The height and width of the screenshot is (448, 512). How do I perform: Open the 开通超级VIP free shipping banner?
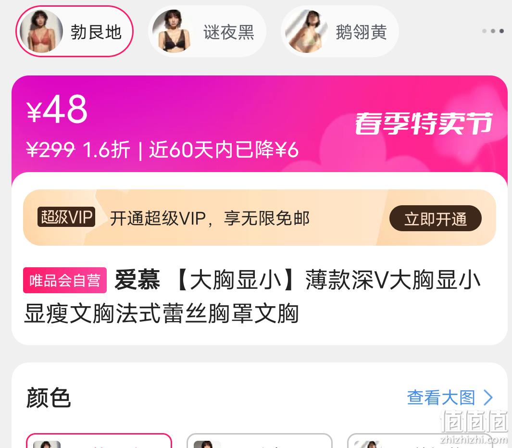click(x=259, y=217)
